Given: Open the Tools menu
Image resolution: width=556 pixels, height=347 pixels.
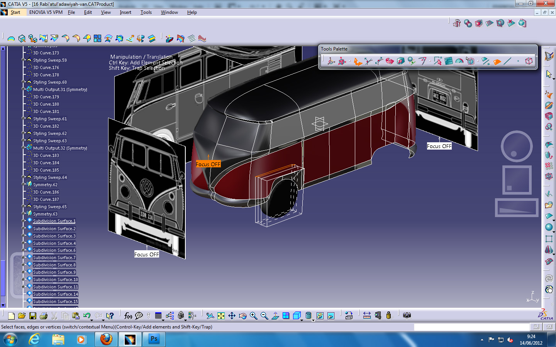Looking at the screenshot, I should [146, 12].
